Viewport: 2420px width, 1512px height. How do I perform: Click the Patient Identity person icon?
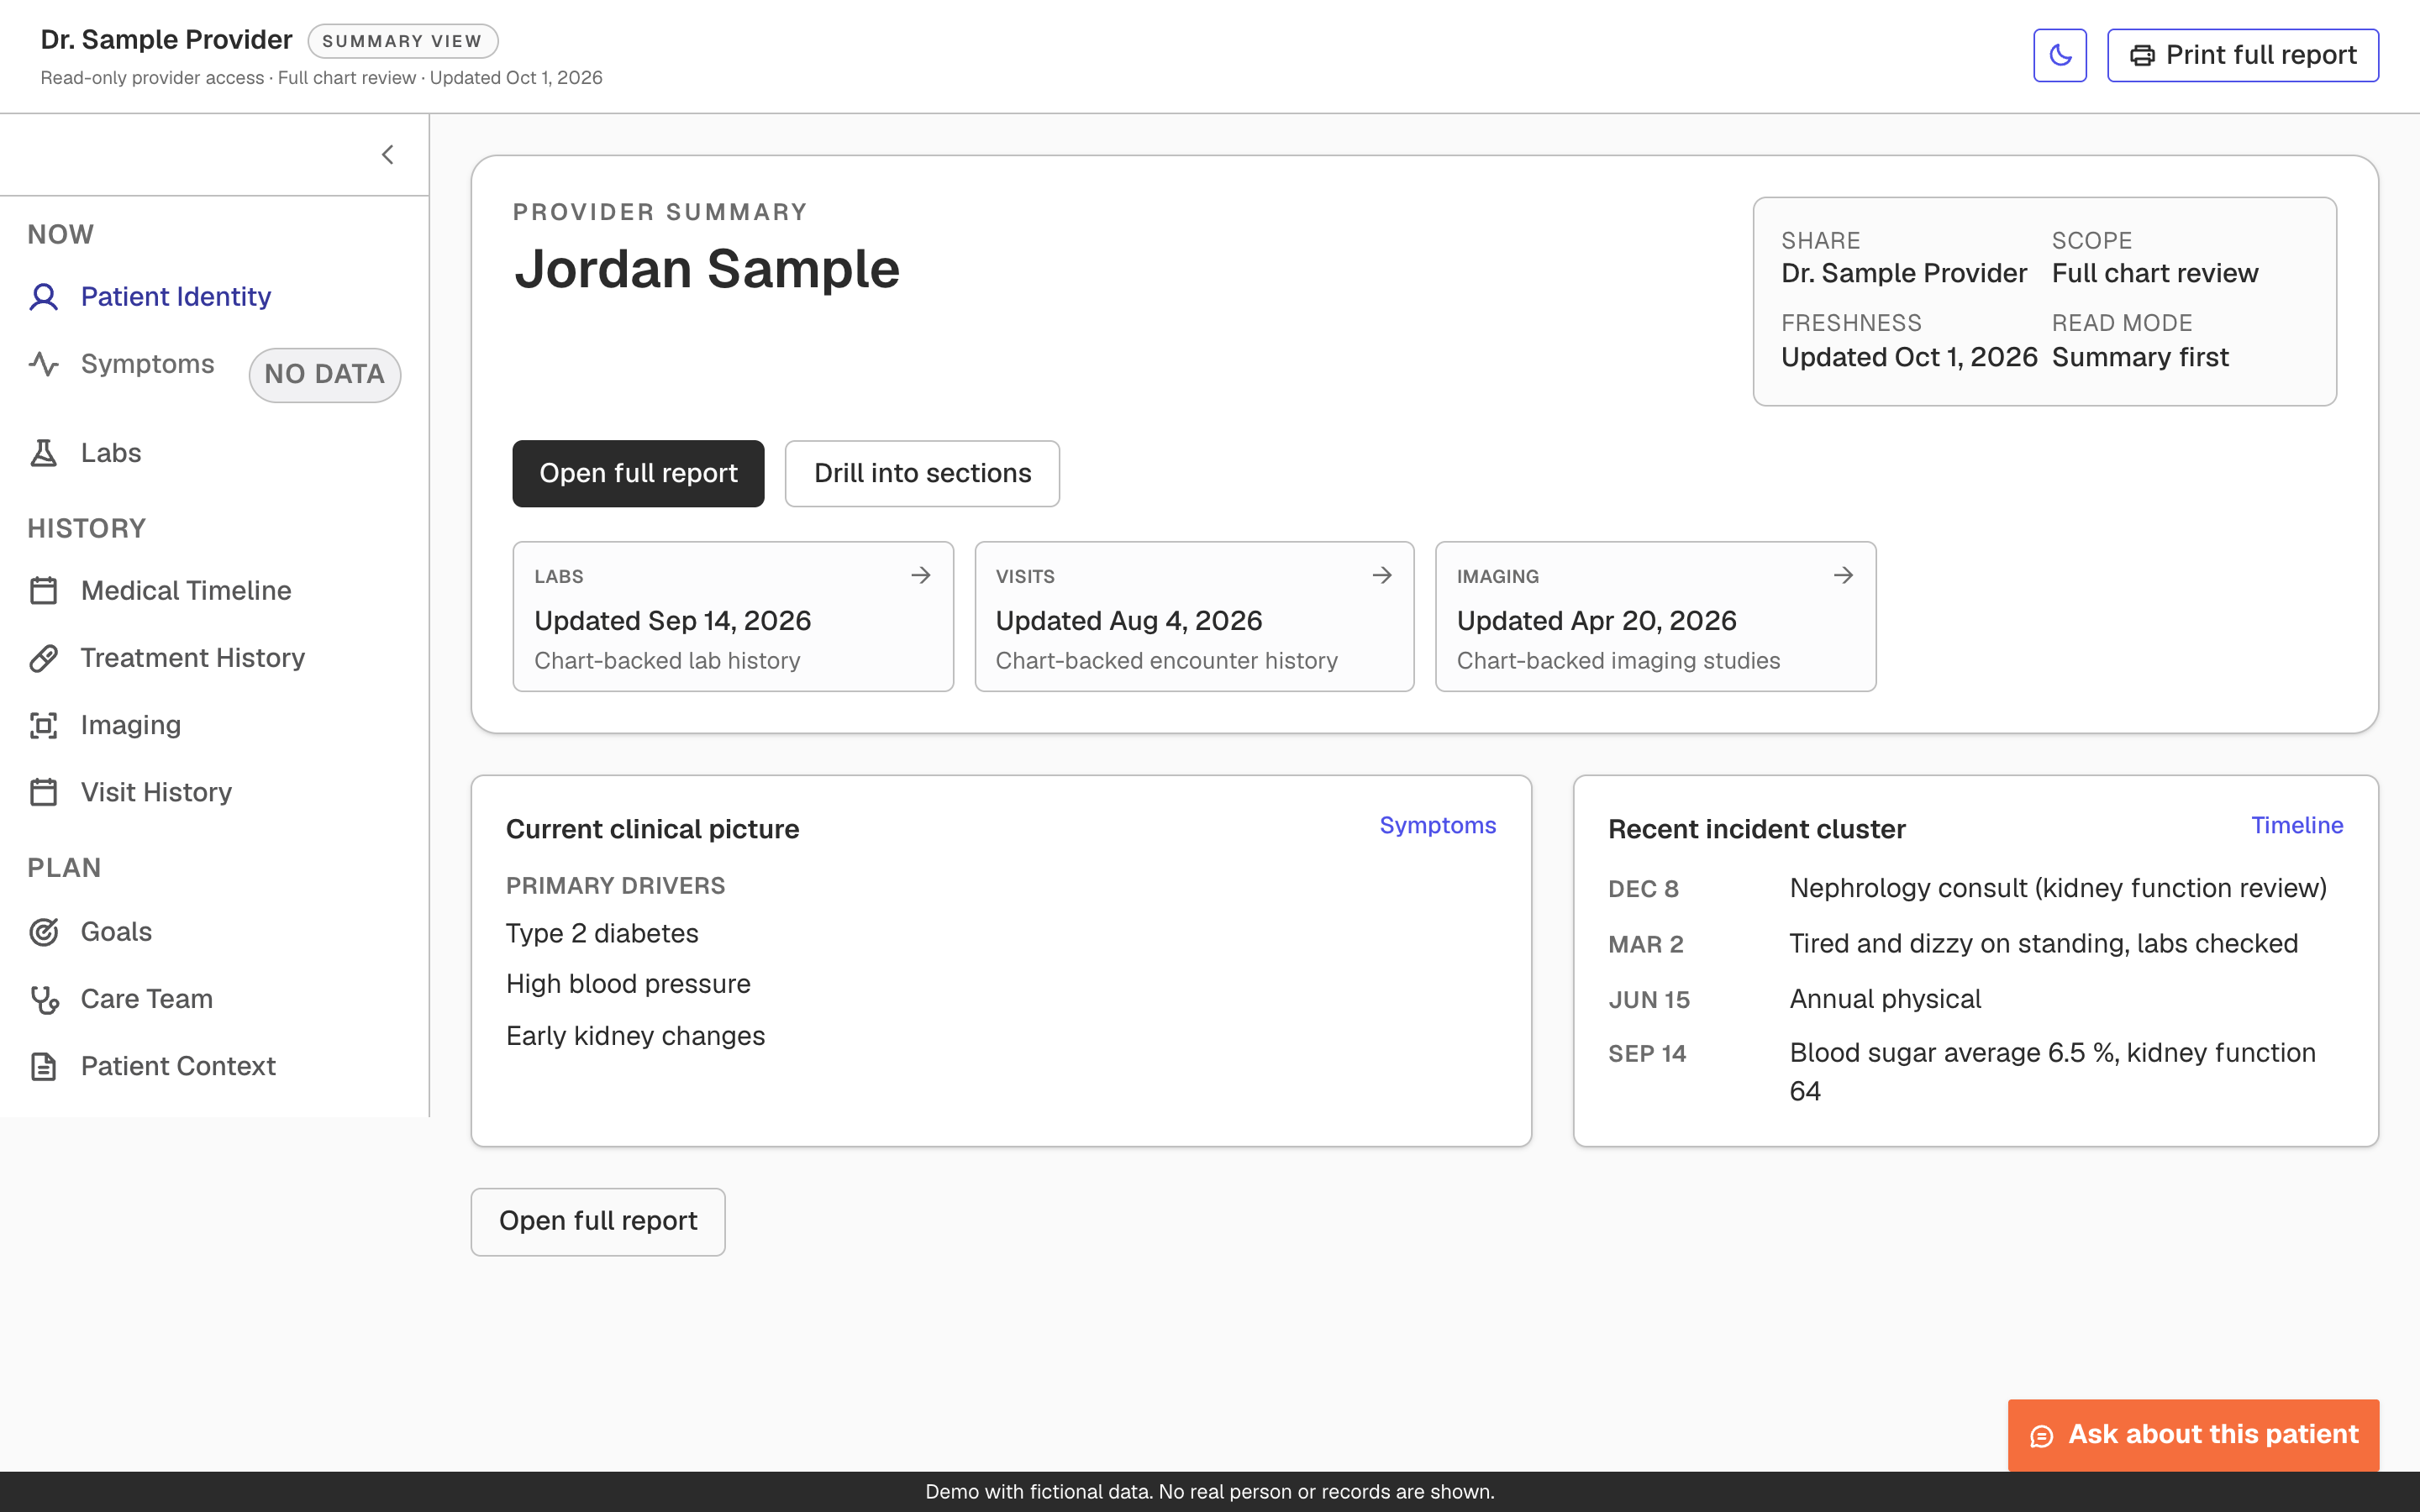[x=43, y=297]
